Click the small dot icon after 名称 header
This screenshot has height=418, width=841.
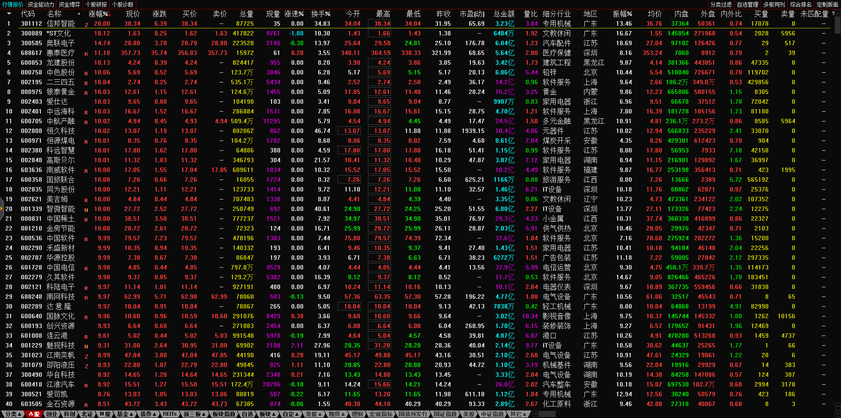click(x=79, y=14)
